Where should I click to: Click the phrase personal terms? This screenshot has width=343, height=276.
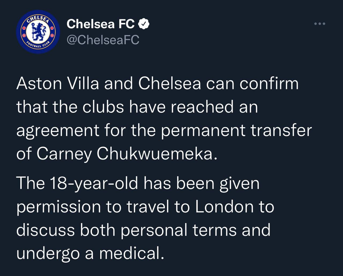click(x=179, y=230)
